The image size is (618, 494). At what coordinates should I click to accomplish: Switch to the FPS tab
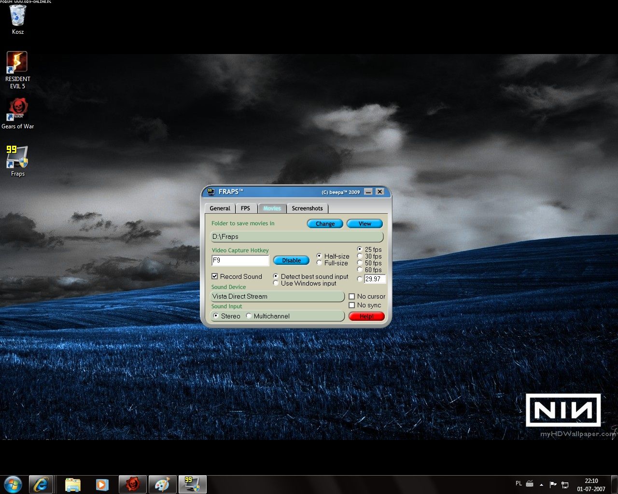[x=245, y=208]
